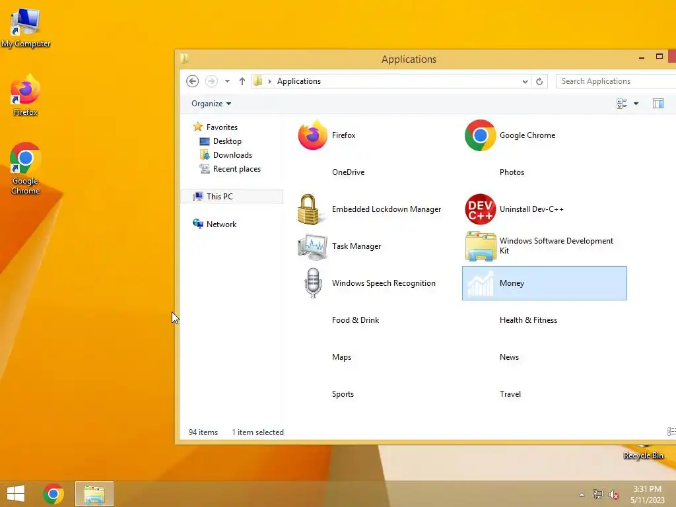
Task: Open the Firefox app in Applications
Action: [x=312, y=135]
